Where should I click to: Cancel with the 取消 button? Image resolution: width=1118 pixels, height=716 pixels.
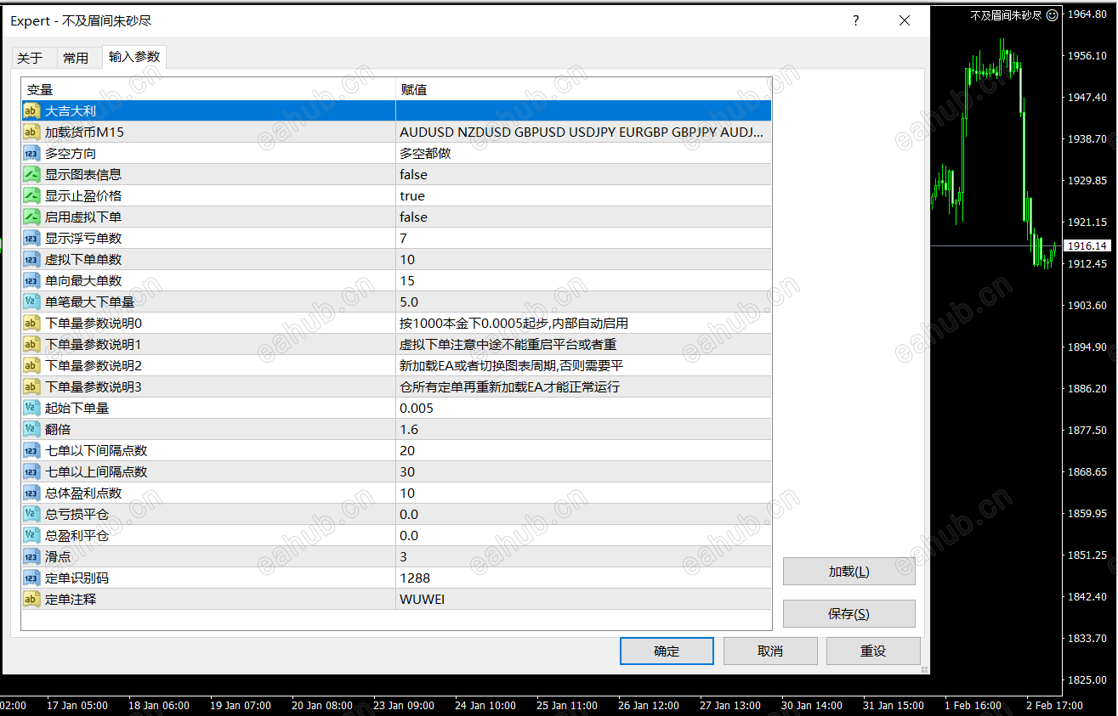click(769, 651)
